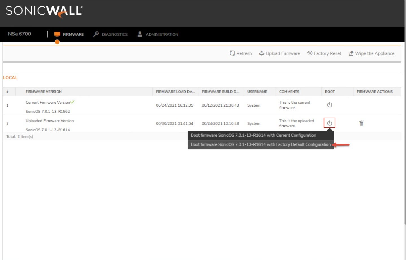Choose Boot firmware with Factory Default Configuration
The image size is (406, 260).
pyautogui.click(x=260, y=144)
